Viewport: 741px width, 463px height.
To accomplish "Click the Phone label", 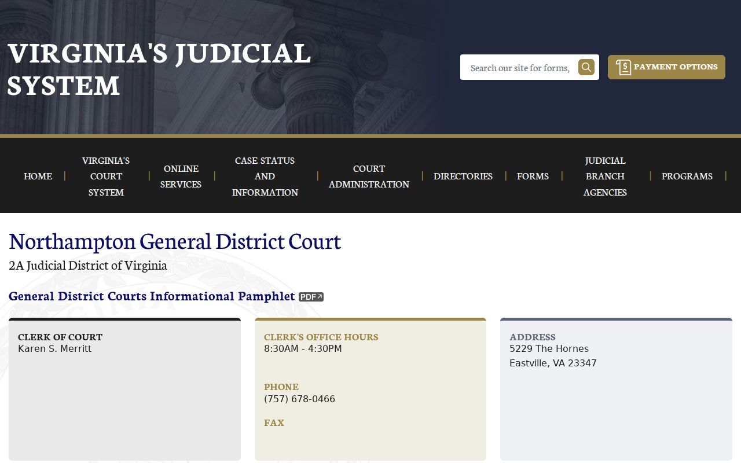I will pyautogui.click(x=281, y=387).
